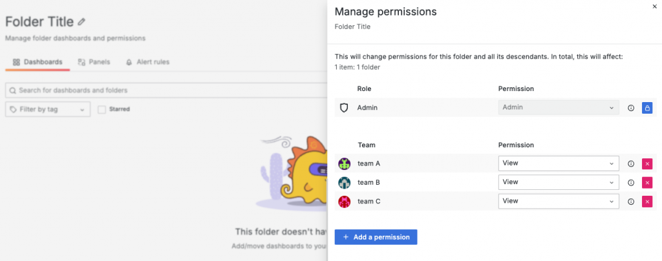
Task: Show info for Admin role permission
Action: 631,108
